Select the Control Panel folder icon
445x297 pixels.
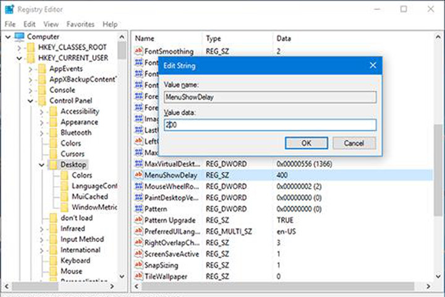tap(42, 101)
